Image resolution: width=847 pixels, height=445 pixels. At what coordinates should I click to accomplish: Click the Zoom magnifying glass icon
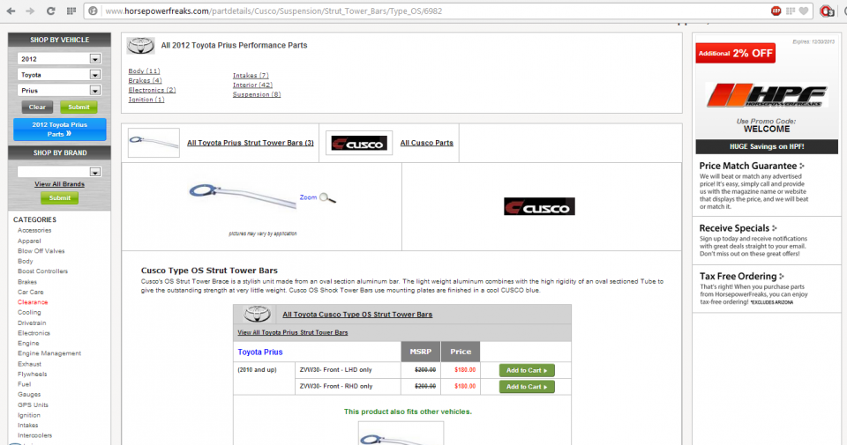[327, 198]
